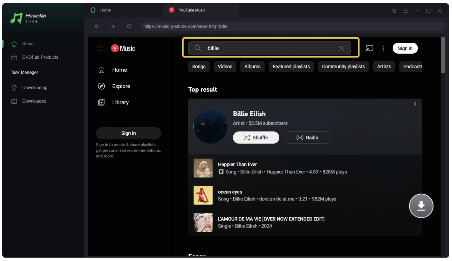Click the Home house icon in YouTube Music
Image resolution: width=452 pixels, height=261 pixels.
(x=102, y=70)
